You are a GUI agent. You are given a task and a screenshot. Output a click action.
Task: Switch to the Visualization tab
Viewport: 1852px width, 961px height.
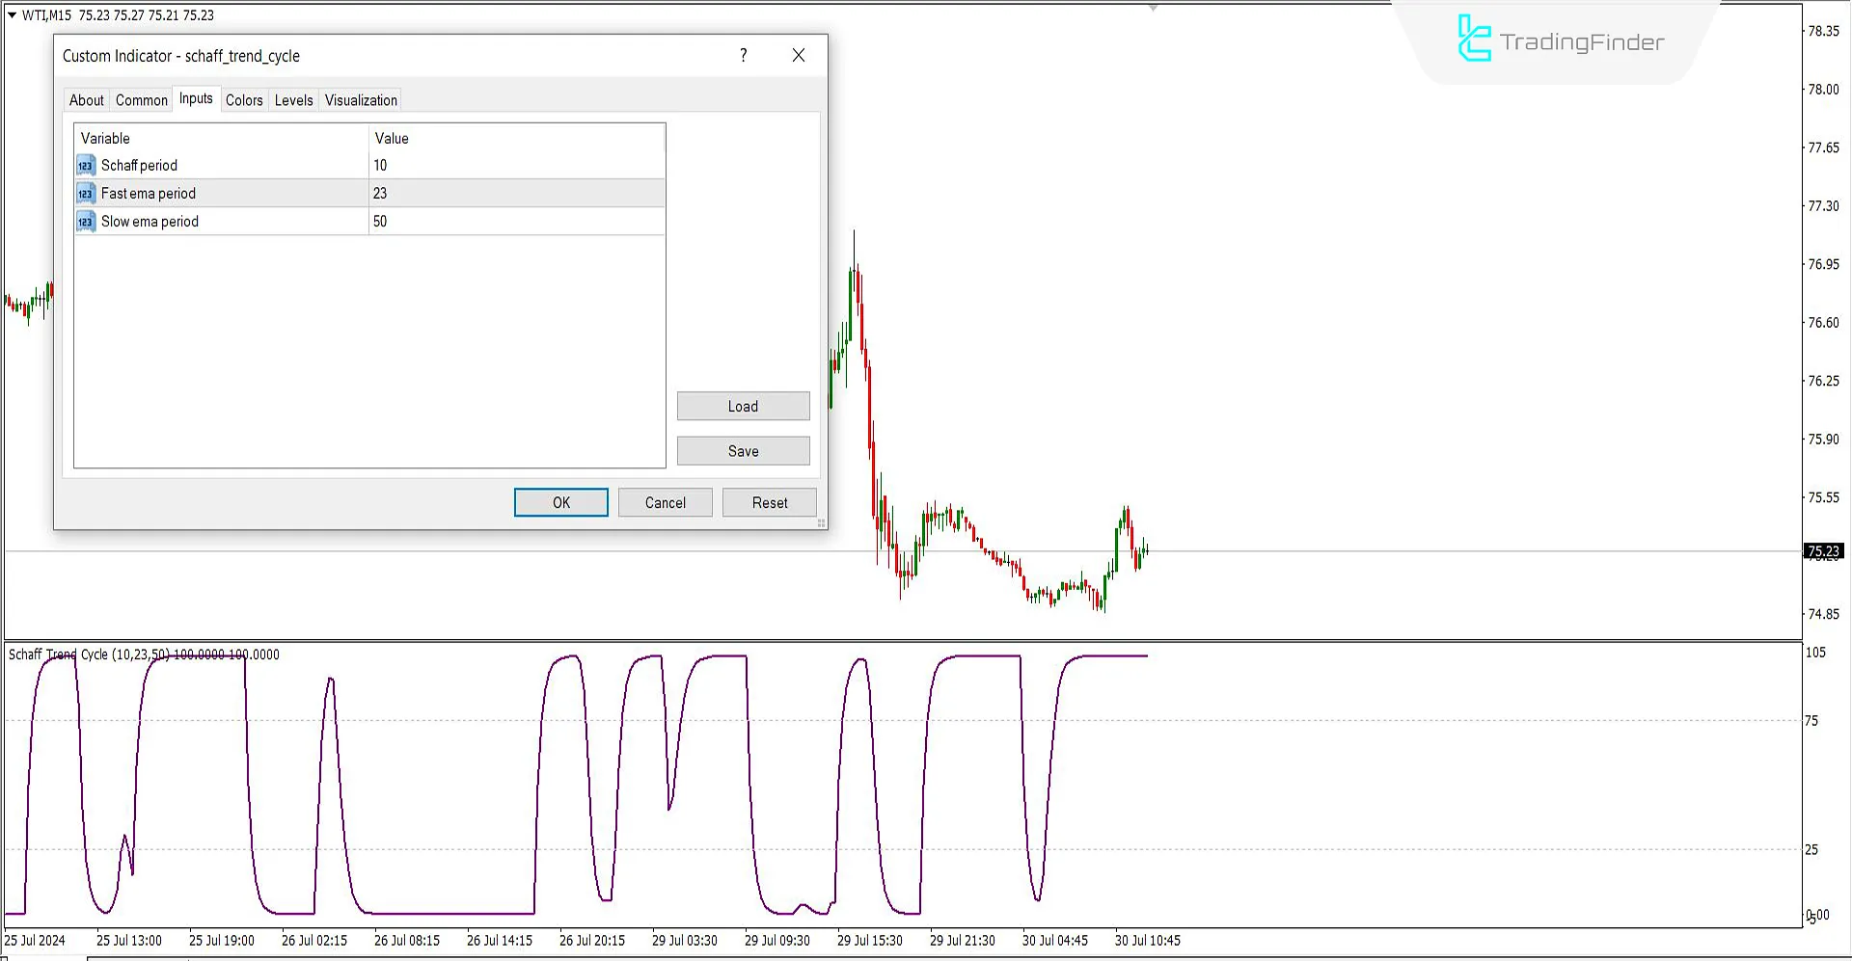click(x=360, y=99)
